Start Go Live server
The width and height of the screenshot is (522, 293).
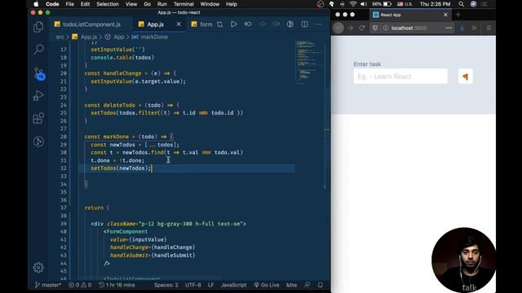[267, 285]
